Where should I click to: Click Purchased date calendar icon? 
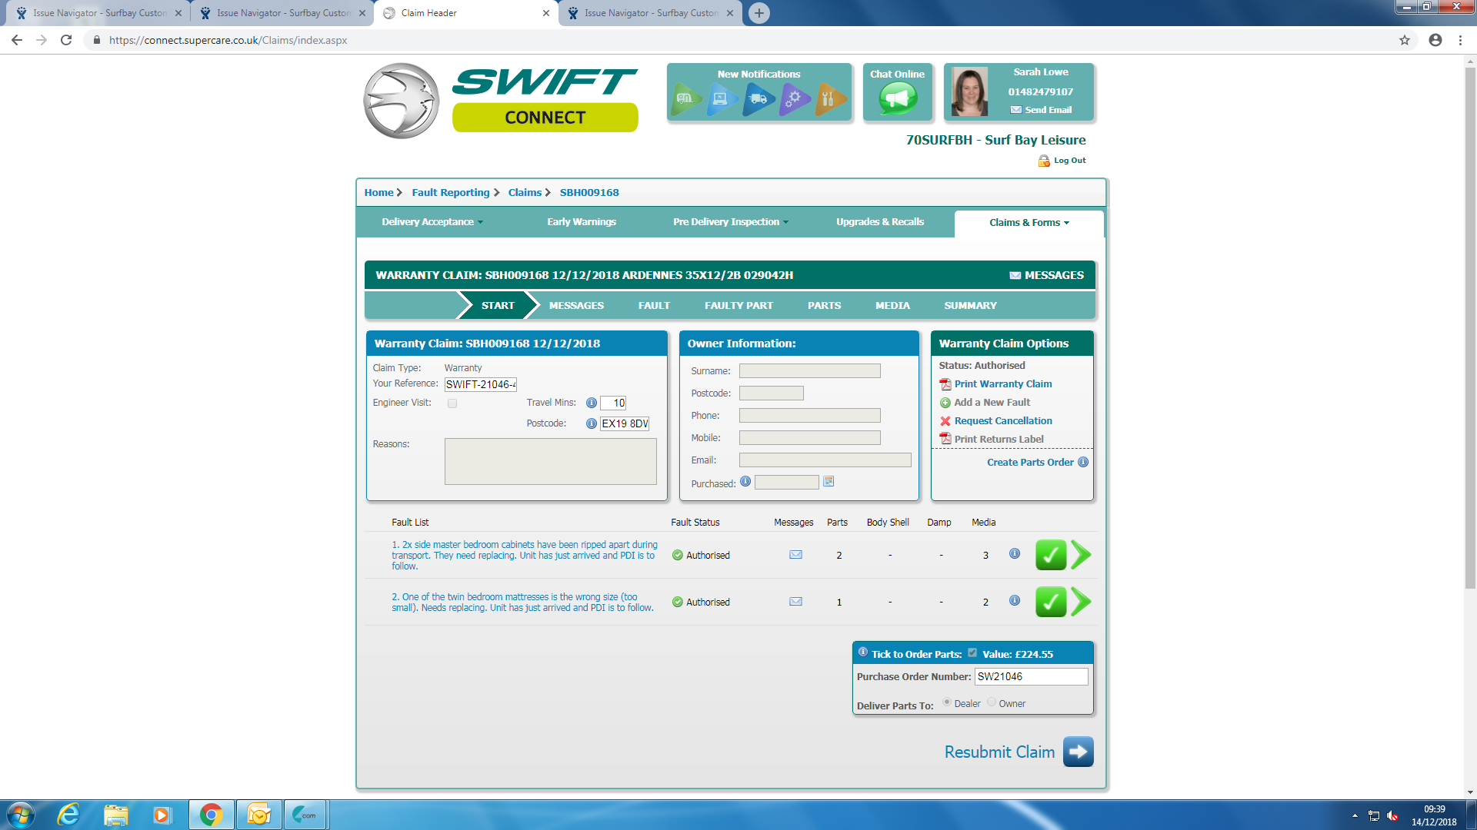pos(829,482)
